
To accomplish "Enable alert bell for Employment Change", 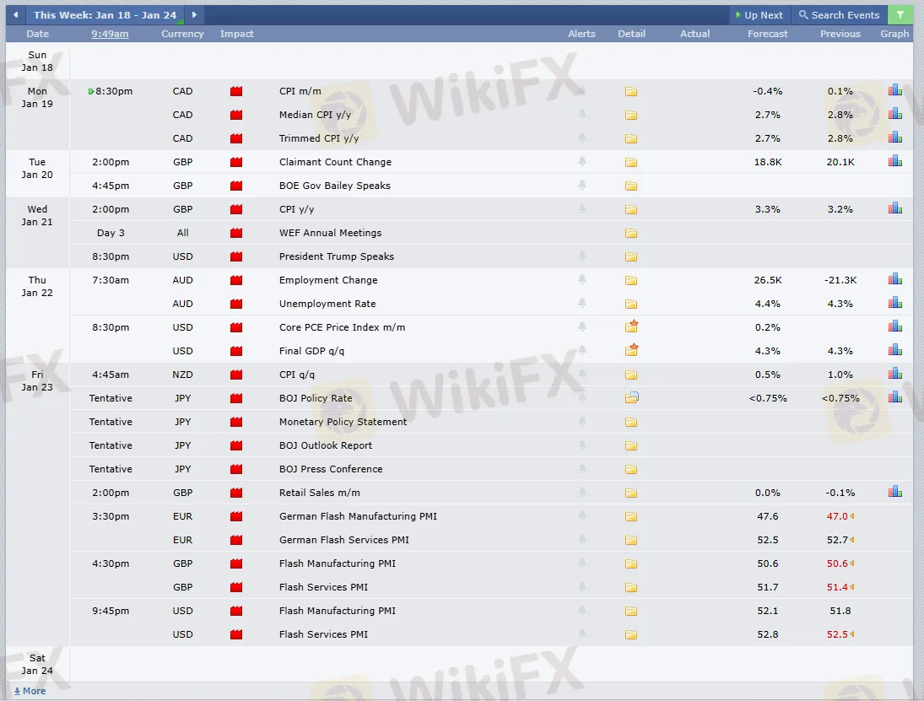I will click(581, 280).
